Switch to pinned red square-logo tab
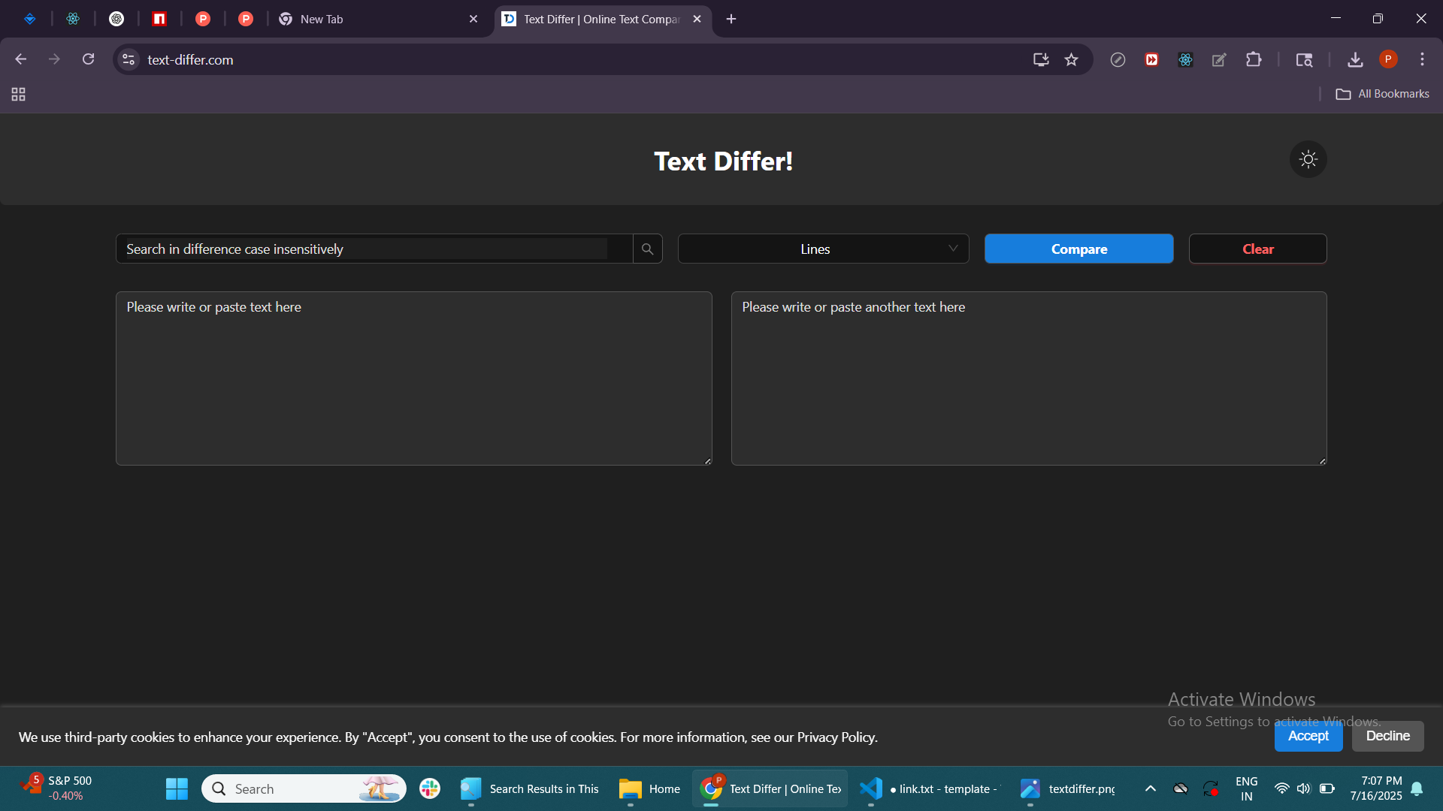1443x811 pixels. (159, 19)
